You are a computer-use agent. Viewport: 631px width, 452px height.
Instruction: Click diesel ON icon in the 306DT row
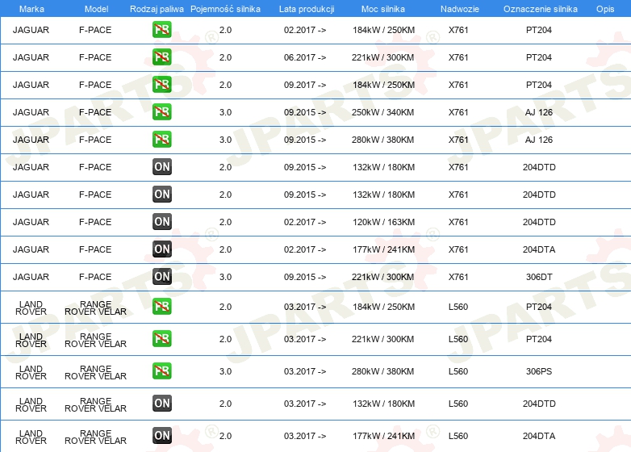[x=162, y=277]
